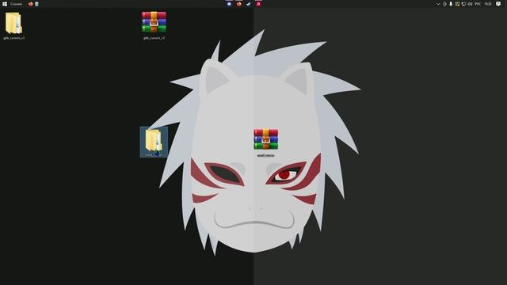507x285 pixels.
Task: Open the recycle bin shortcut in the taskbar
Action: coord(36,4)
